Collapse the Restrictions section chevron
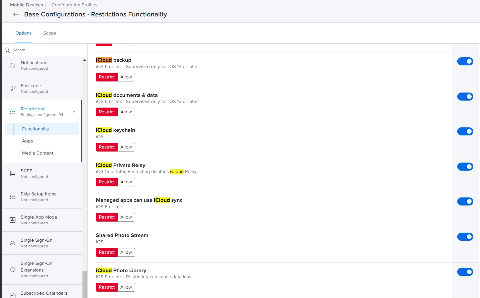This screenshot has width=480, height=298. point(74,112)
